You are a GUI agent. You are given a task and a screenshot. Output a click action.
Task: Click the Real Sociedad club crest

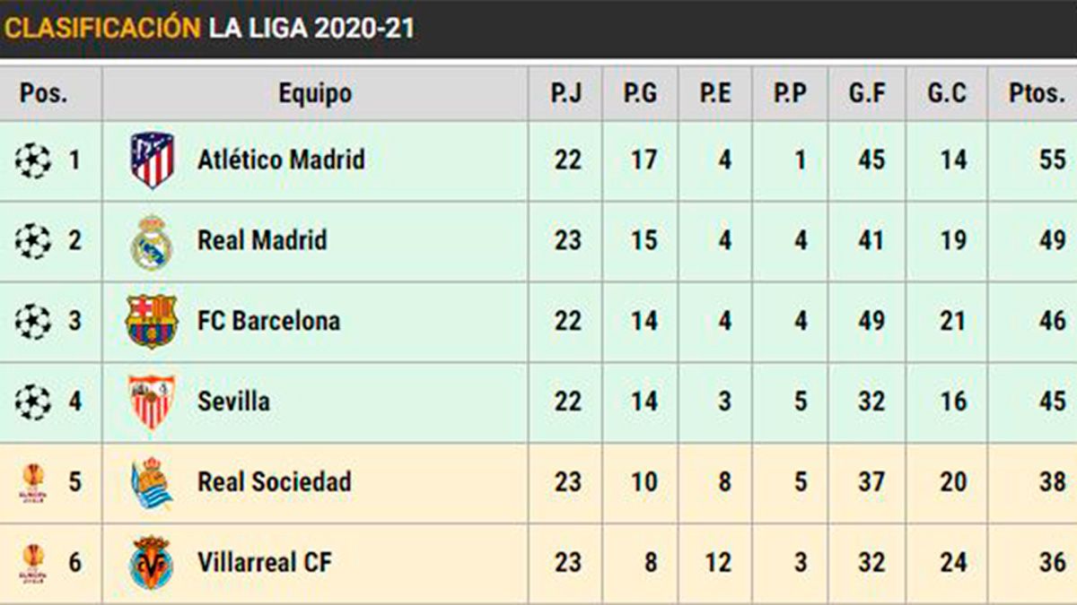(x=151, y=483)
